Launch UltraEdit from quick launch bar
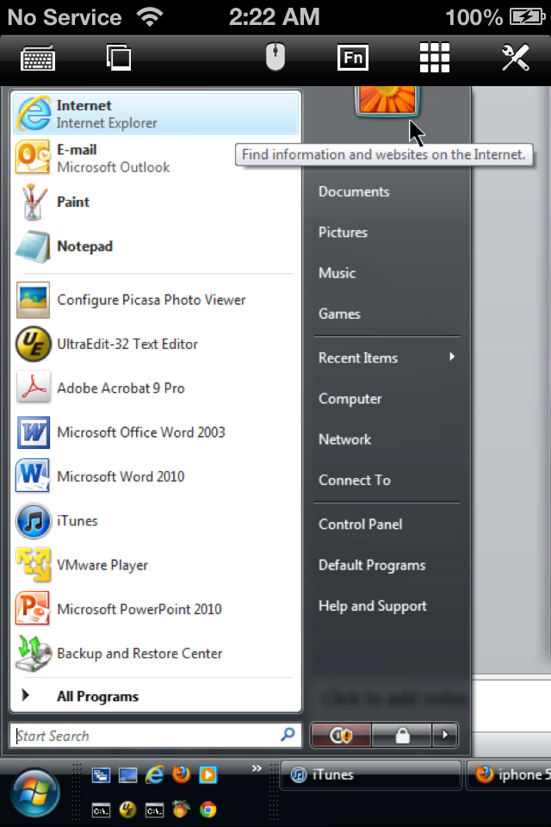The image size is (551, 827). 127,809
